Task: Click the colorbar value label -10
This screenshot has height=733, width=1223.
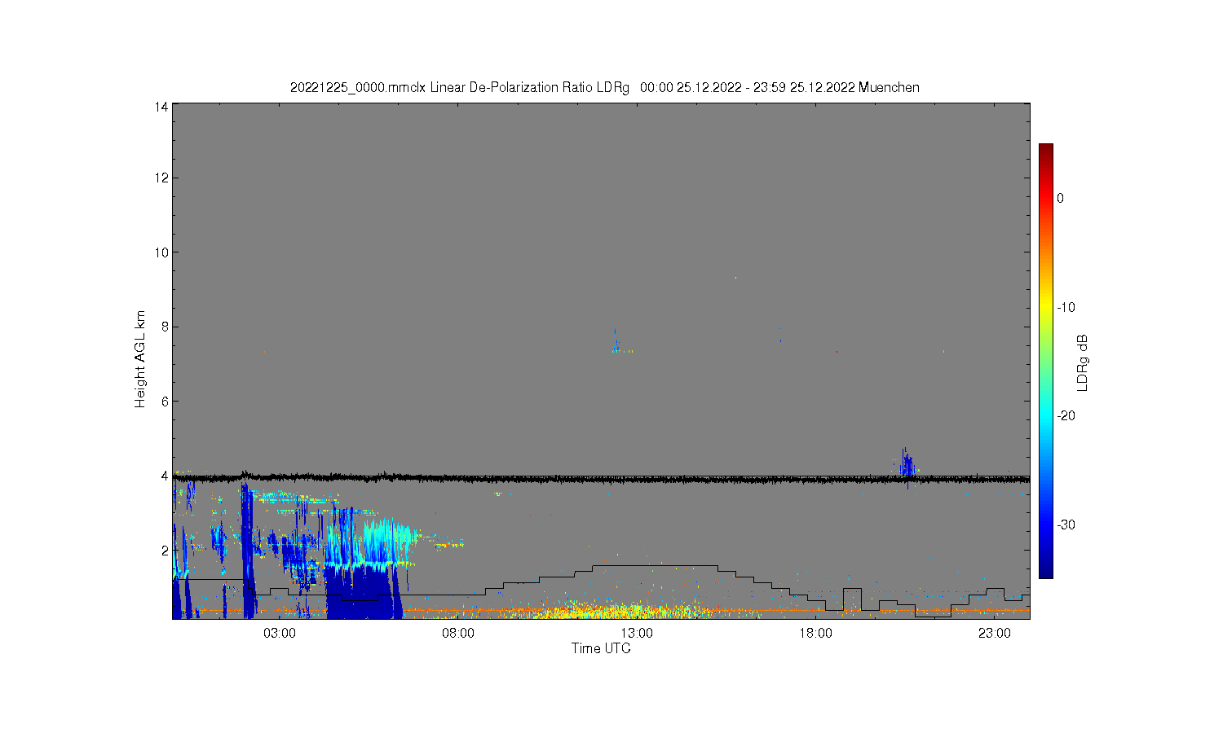Action: pyautogui.click(x=1066, y=307)
